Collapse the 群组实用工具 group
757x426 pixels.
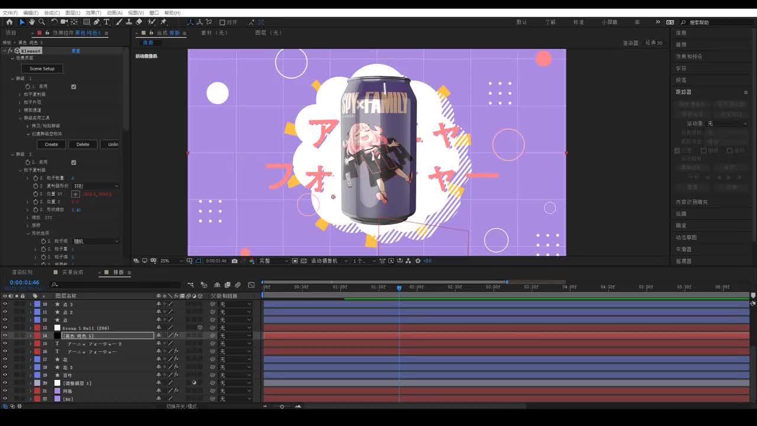(20, 118)
